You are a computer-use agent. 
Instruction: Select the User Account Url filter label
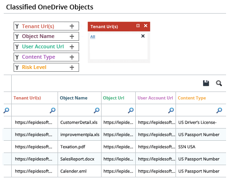[x=43, y=46]
